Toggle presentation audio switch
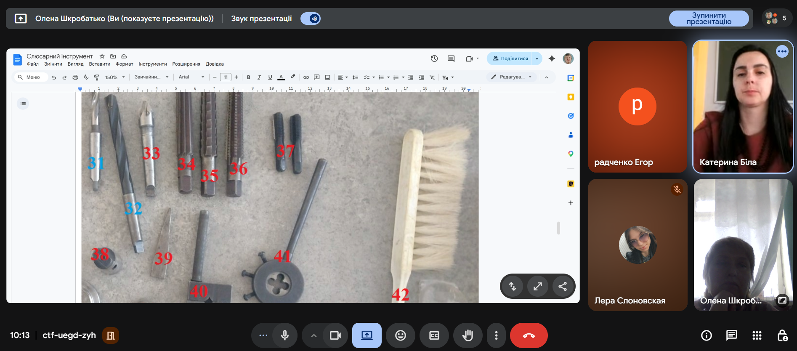The image size is (797, 351). pos(311,19)
